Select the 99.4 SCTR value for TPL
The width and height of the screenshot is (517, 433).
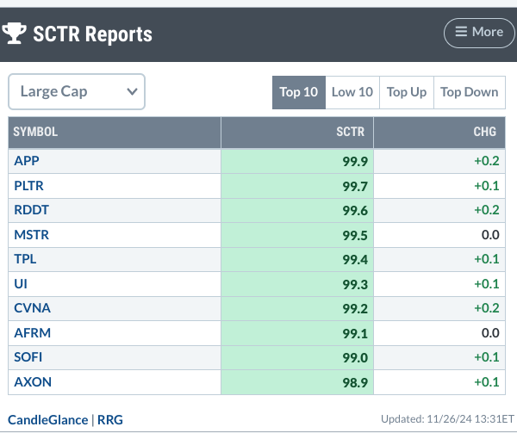pos(355,259)
